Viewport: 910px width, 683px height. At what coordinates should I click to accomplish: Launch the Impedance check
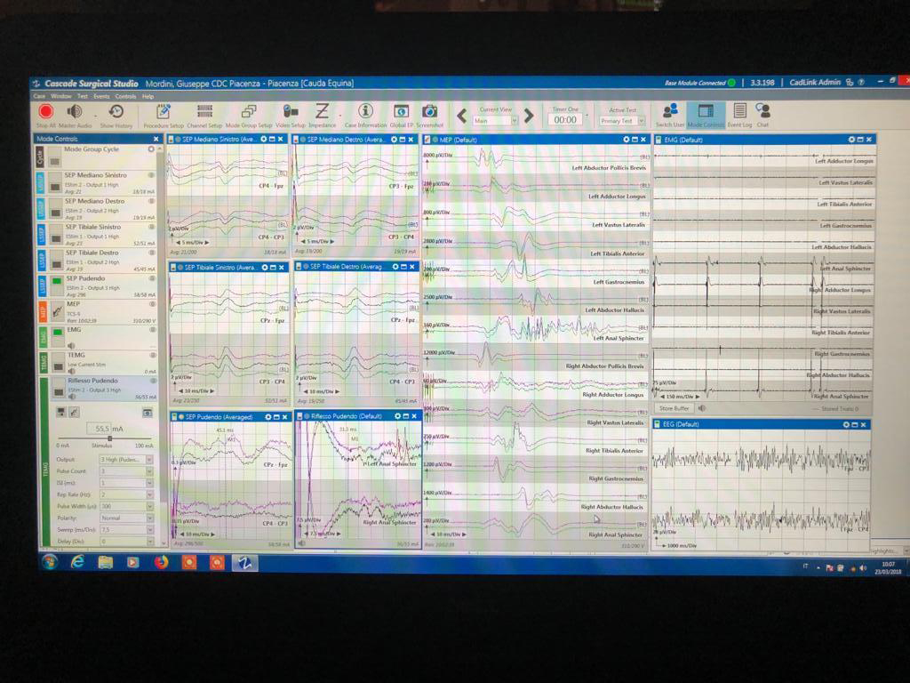click(x=322, y=113)
